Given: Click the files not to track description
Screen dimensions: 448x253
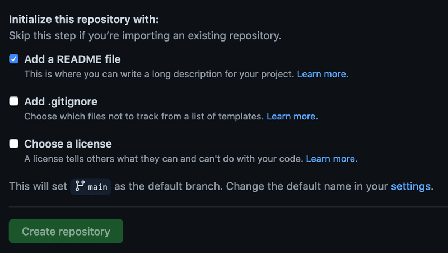Looking at the screenshot, I should pos(143,117).
